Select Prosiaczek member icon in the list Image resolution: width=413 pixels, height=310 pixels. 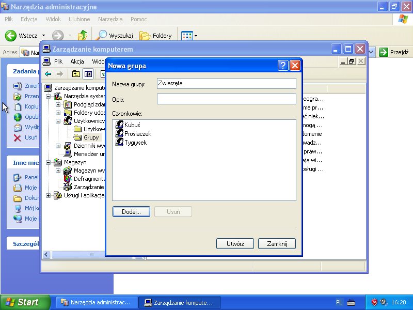coord(119,133)
